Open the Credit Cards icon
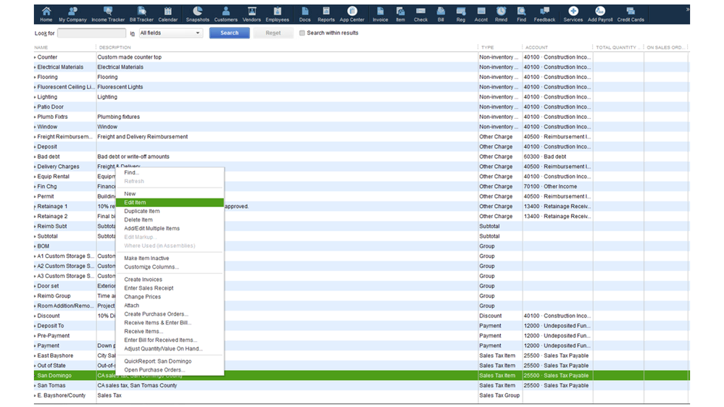Viewport: 724px width, 407px height. 631,14
